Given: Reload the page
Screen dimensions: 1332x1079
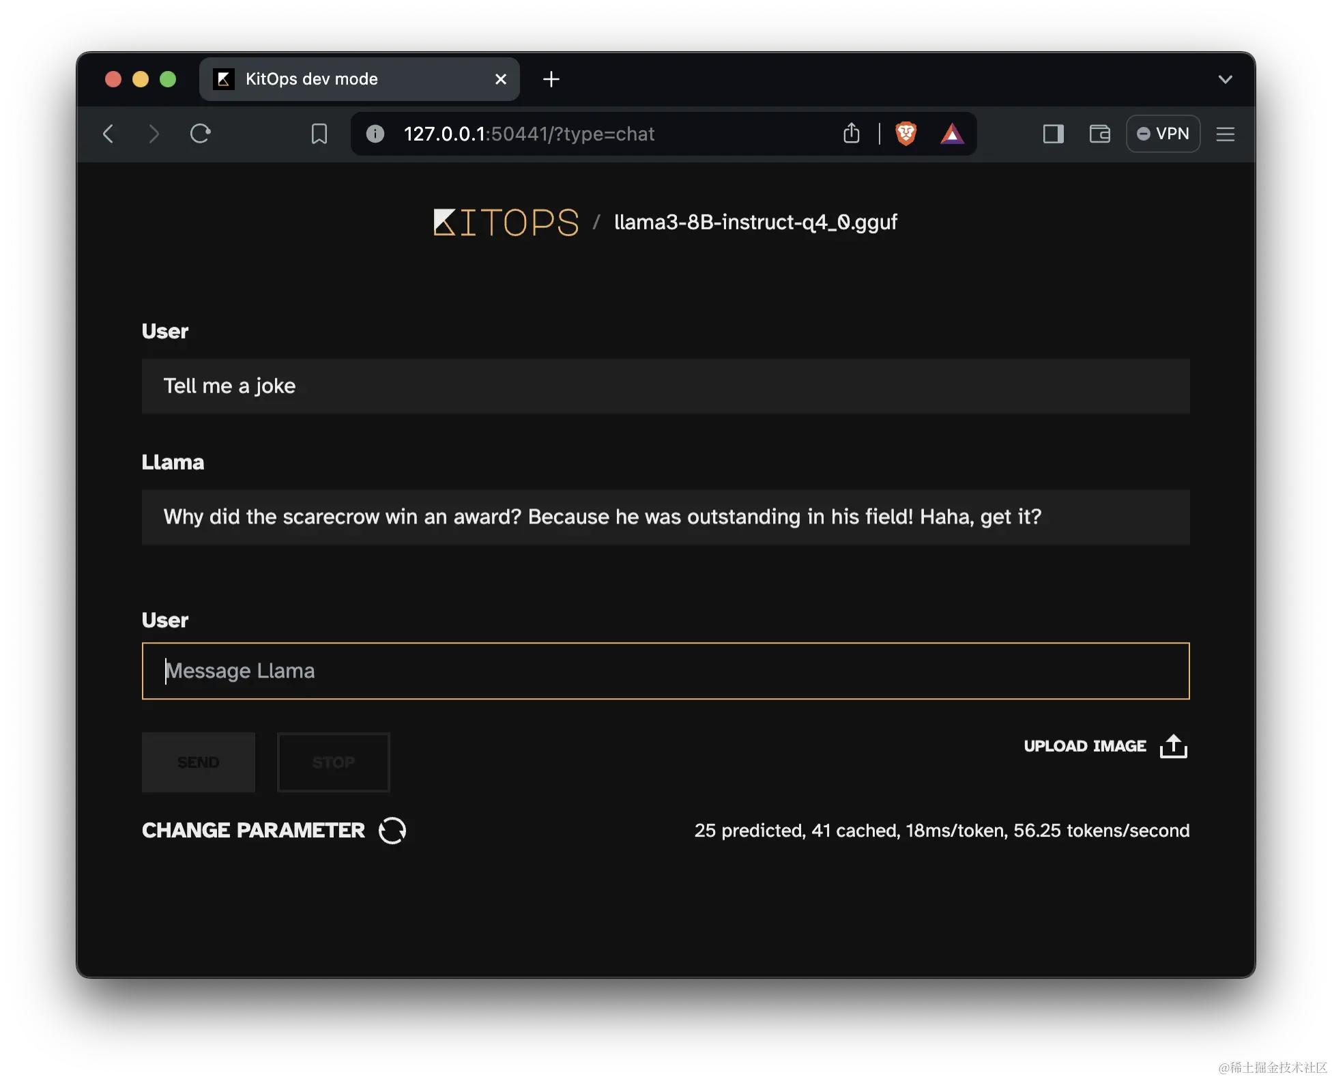Looking at the screenshot, I should [200, 134].
